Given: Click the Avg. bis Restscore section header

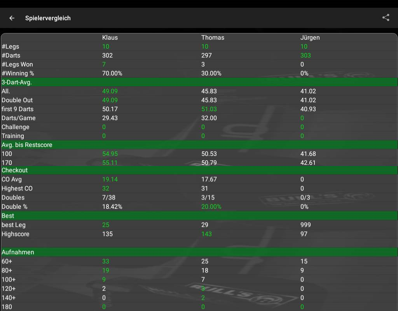Looking at the screenshot, I should point(27,145).
